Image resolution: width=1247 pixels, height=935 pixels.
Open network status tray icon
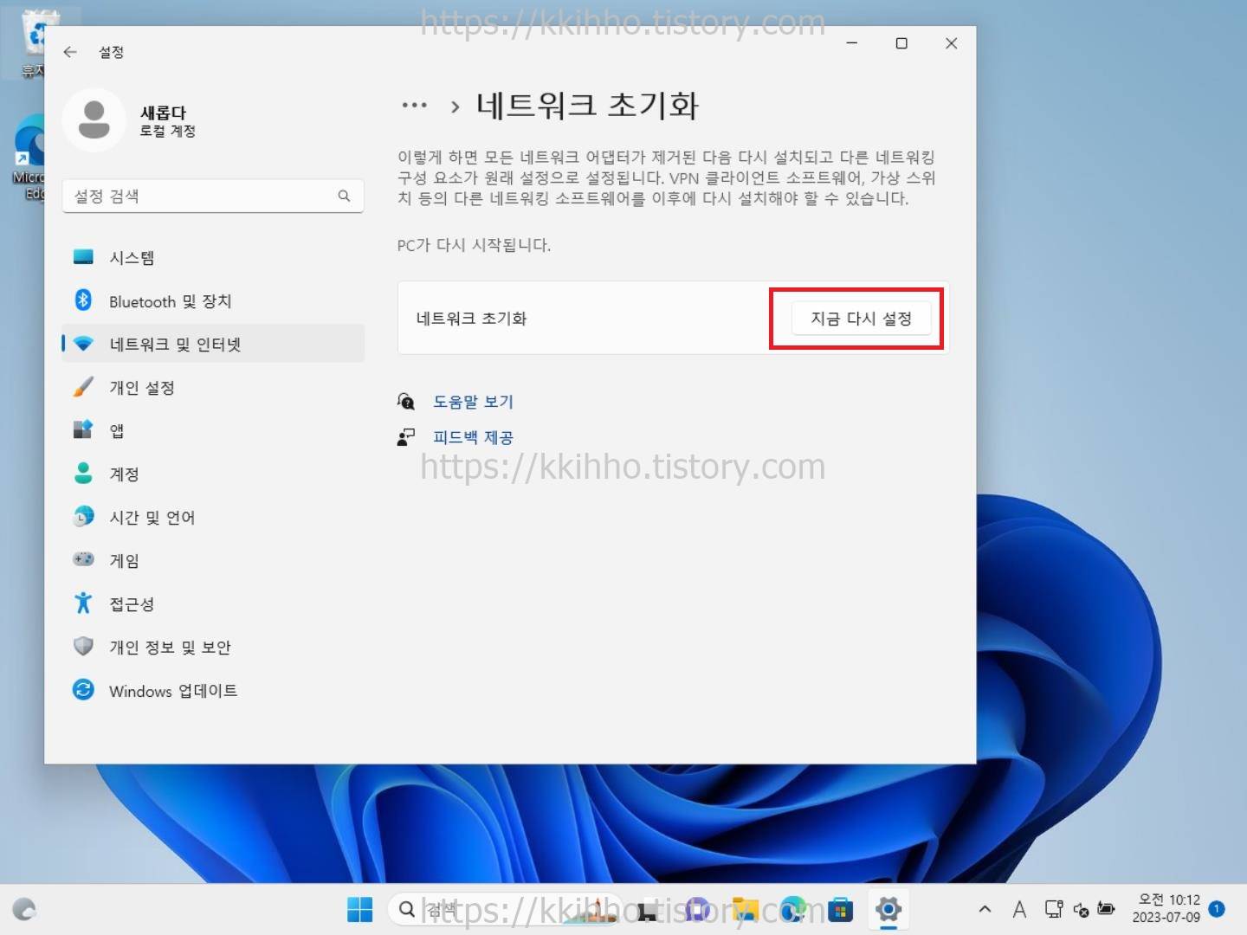coord(1054,909)
